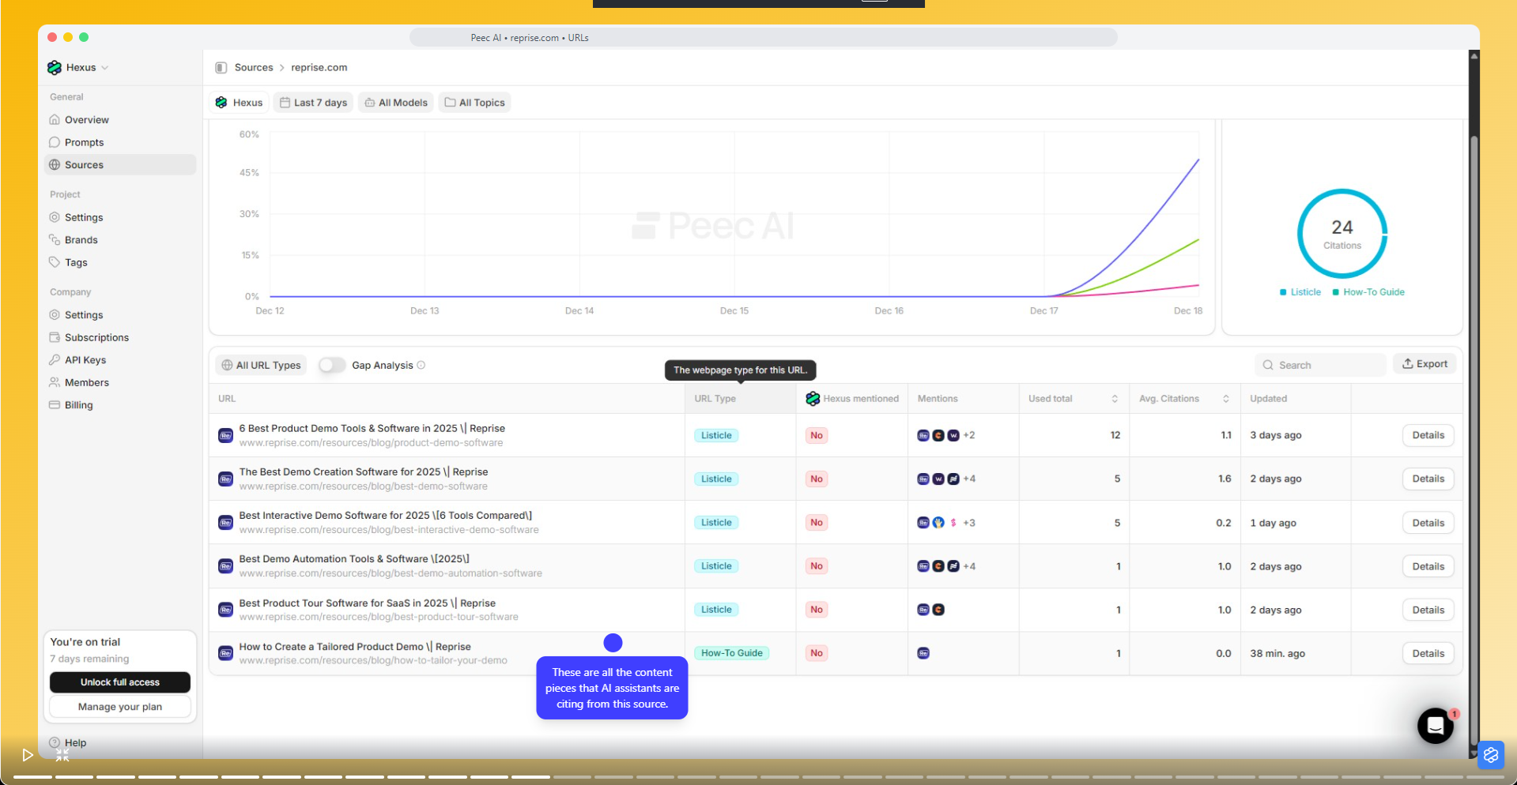Open Details for 6 Best Product Demo Tools

(1428, 435)
